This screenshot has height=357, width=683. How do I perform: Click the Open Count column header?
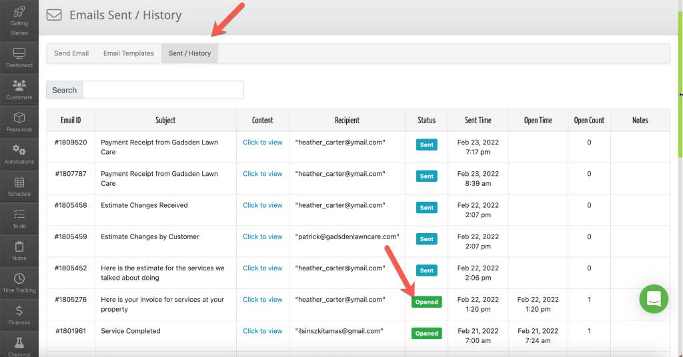pyautogui.click(x=589, y=120)
